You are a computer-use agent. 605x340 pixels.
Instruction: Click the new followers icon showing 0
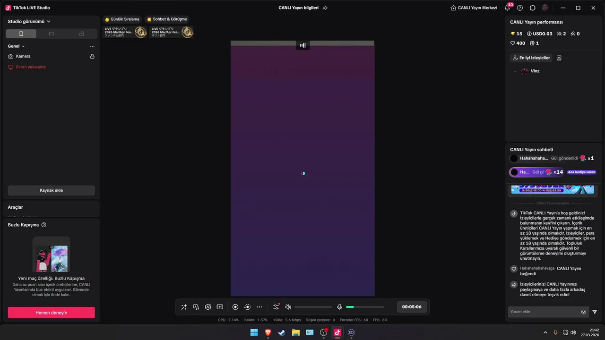(575, 34)
